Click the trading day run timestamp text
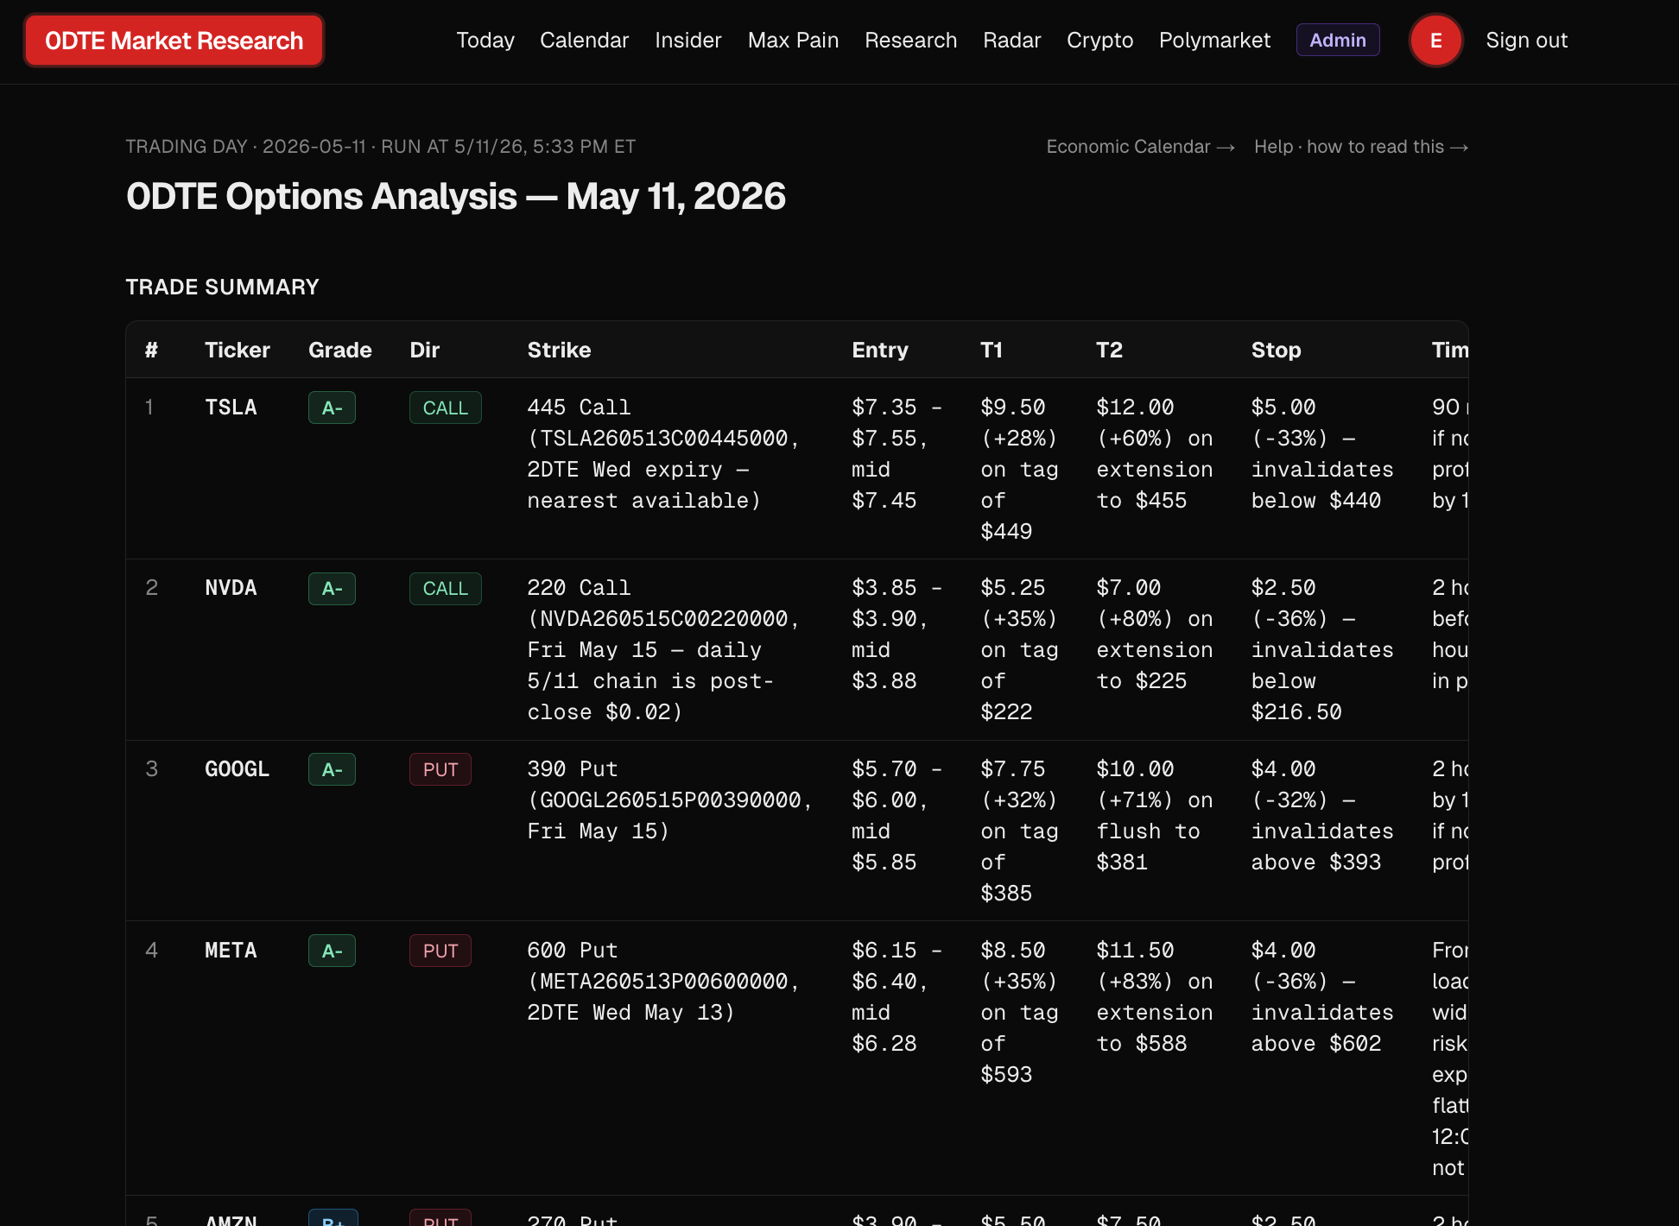 [x=381, y=147]
